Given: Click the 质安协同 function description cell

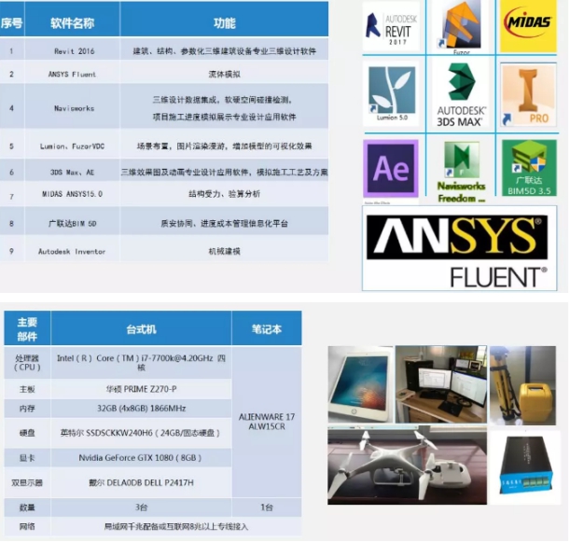Looking at the screenshot, I should pos(224,223).
